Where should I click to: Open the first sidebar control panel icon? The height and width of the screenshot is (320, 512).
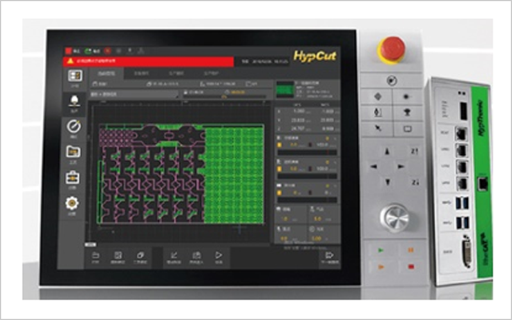pyautogui.click(x=75, y=76)
